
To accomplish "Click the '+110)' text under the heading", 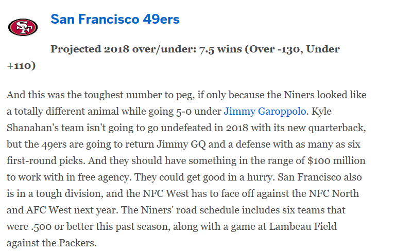I will [x=21, y=66].
